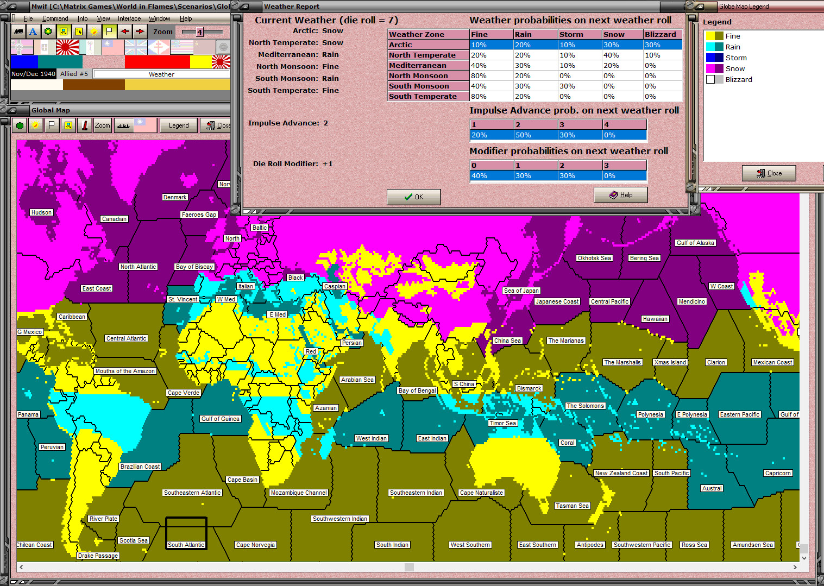
Task: Toggle the highlighted yellow unit counter icon
Action: tap(64, 31)
